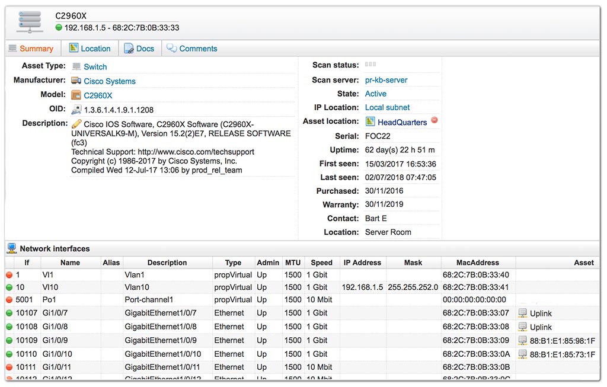
Task: Click the Uplink asset icon for Gi1/0/8
Action: pyautogui.click(x=523, y=327)
